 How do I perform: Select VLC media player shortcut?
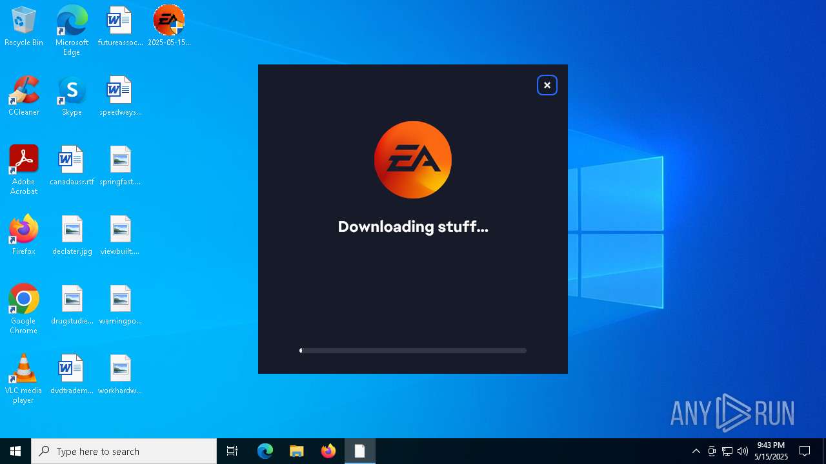coord(24,378)
